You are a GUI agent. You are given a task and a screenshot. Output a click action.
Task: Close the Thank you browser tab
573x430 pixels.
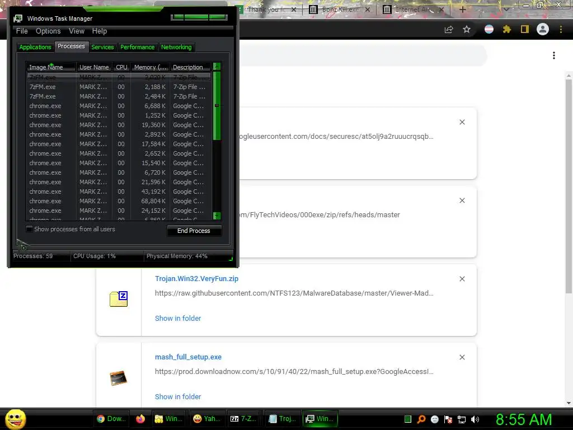click(294, 10)
